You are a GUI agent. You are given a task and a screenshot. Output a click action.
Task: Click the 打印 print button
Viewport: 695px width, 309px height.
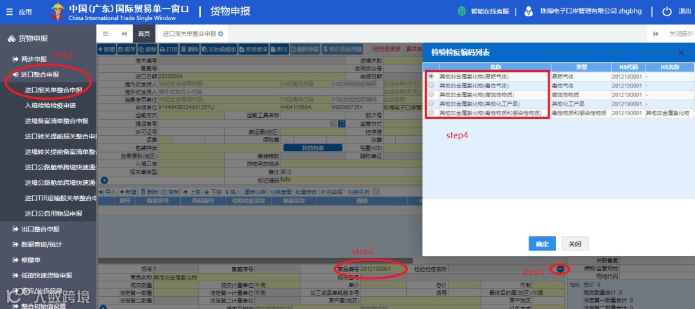click(x=169, y=50)
